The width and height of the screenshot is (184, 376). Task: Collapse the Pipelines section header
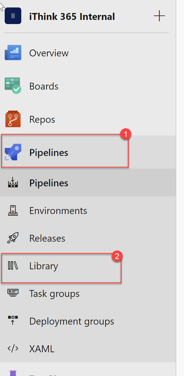point(49,153)
